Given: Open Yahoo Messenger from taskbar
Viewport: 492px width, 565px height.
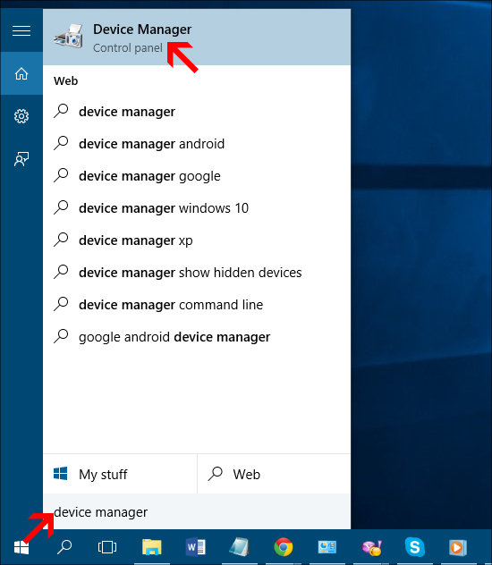Looking at the screenshot, I should point(371,547).
